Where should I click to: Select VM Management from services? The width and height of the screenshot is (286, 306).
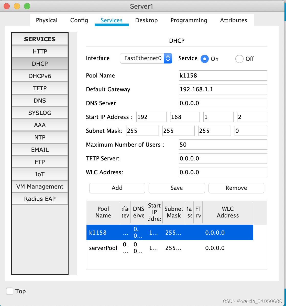point(40,186)
